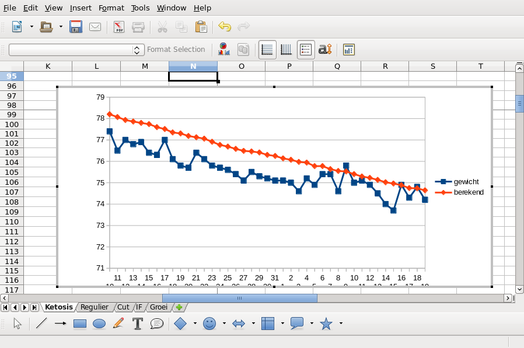The height and width of the screenshot is (348, 524).
Task: Pick the Ellipse drawing tool
Action: [x=99, y=324]
